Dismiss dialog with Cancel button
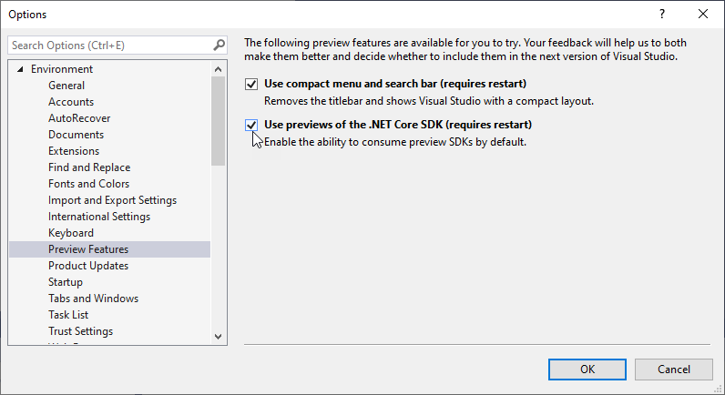The height and width of the screenshot is (395, 725). [x=674, y=370]
